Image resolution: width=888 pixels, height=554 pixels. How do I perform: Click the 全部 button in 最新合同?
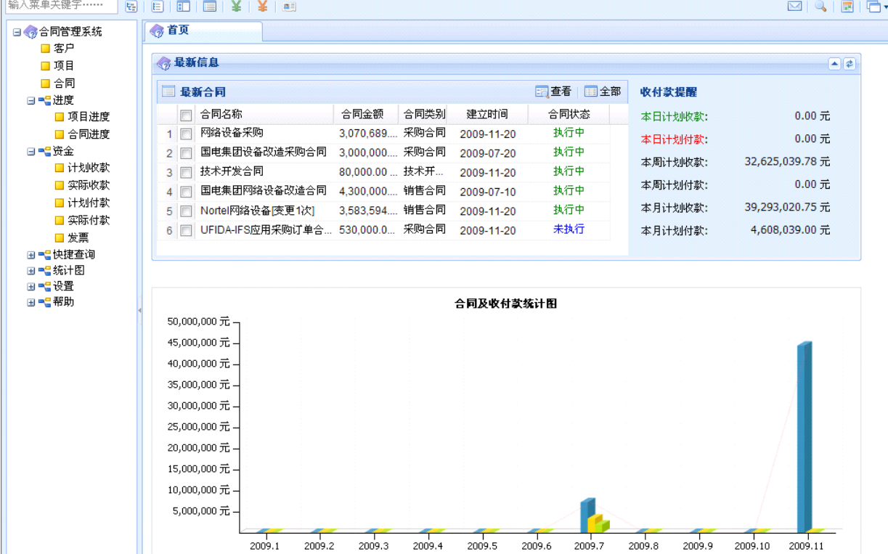click(603, 91)
